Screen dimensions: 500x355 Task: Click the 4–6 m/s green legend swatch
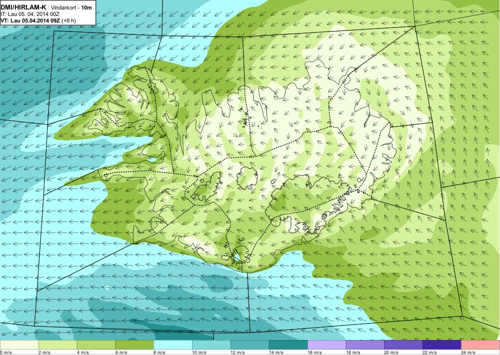(x=96, y=345)
